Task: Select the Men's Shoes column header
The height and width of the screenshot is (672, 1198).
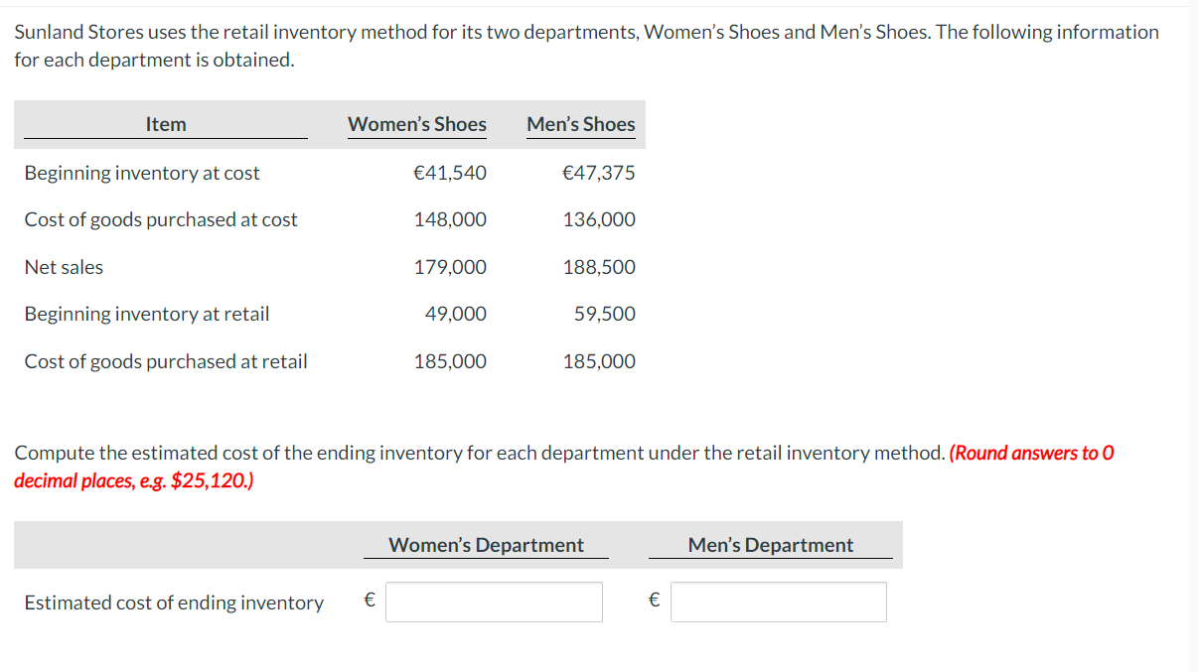Action: (x=581, y=124)
